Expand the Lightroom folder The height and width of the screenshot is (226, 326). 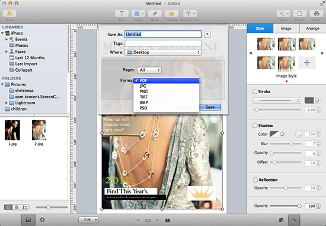coord(7,103)
